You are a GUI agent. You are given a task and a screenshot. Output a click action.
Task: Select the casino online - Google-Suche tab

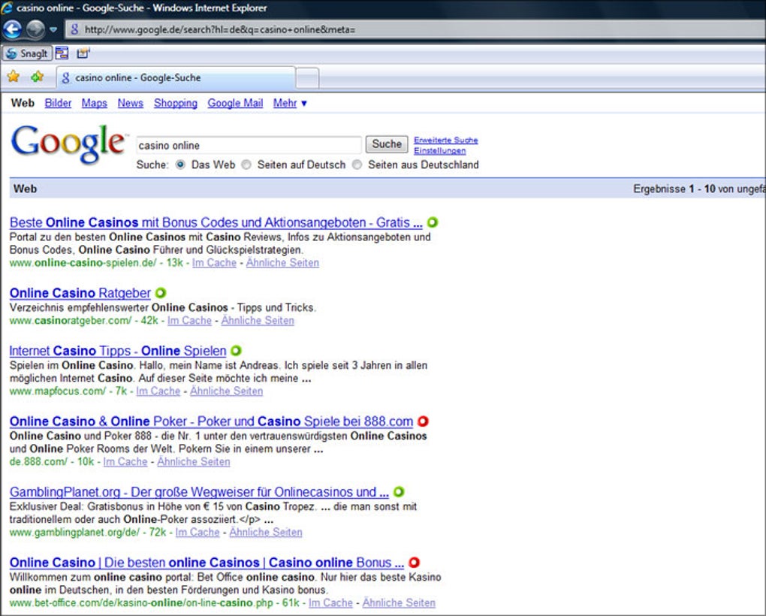176,77
